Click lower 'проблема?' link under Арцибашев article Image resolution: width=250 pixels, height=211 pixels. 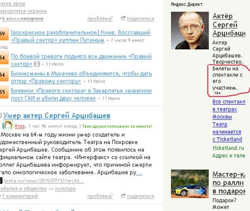click(x=100, y=196)
